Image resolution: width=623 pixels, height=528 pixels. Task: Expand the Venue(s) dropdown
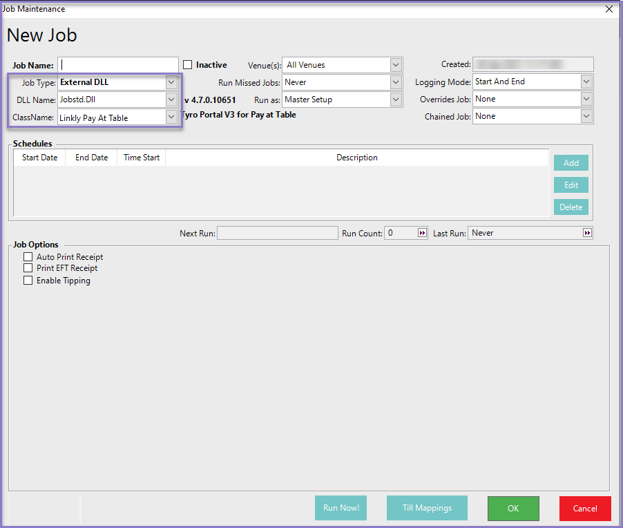396,65
